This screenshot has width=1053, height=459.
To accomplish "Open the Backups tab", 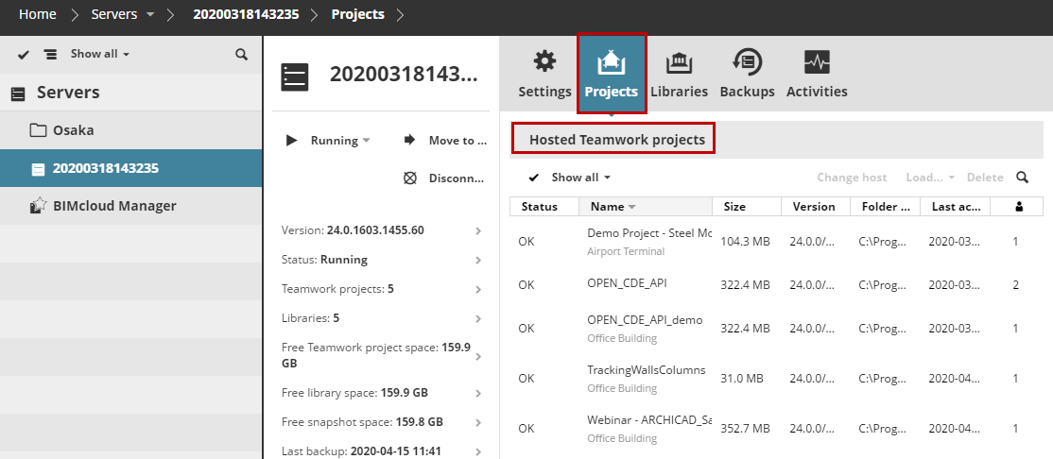I will (x=747, y=74).
